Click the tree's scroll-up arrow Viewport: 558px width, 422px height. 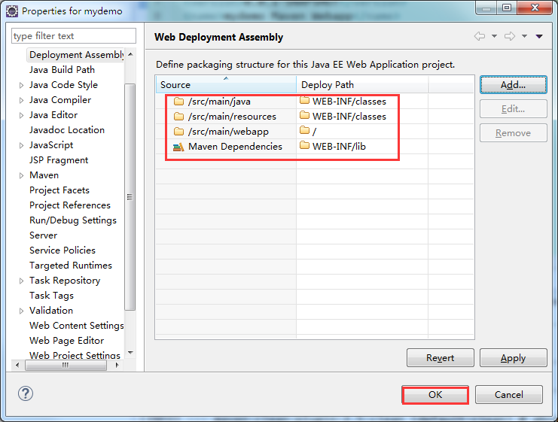tap(130, 54)
